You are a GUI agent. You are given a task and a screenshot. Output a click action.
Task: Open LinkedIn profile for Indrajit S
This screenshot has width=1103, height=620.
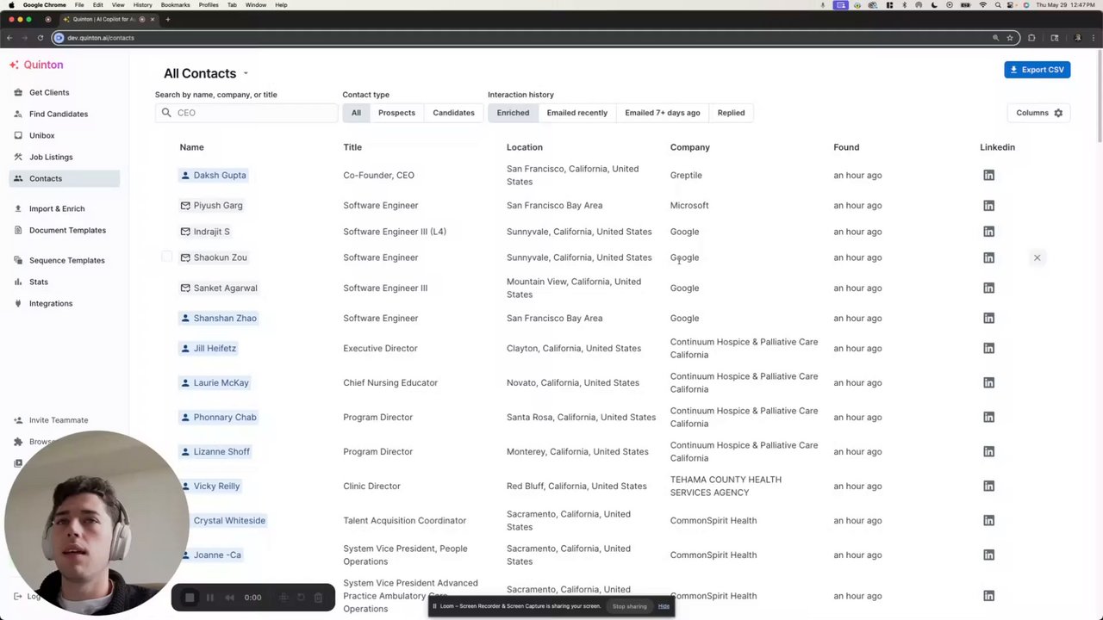tap(988, 232)
